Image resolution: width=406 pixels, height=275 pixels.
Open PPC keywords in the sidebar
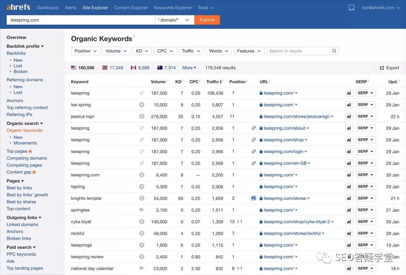(x=21, y=254)
